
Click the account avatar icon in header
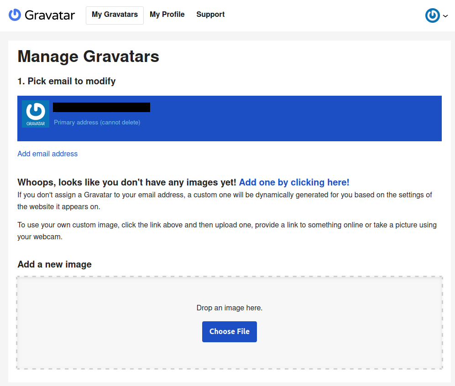[432, 15]
